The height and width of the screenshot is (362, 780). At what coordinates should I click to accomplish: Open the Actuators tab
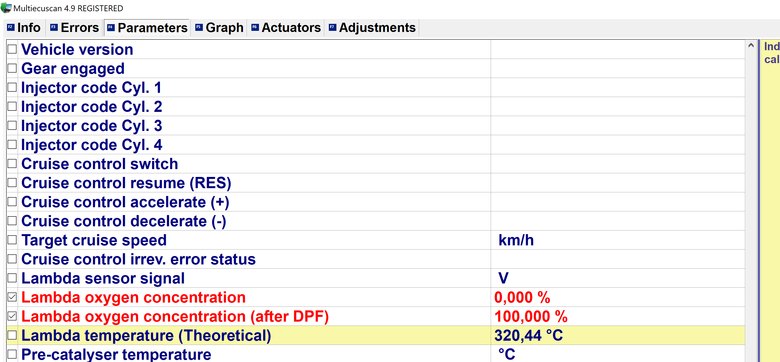coord(291,27)
